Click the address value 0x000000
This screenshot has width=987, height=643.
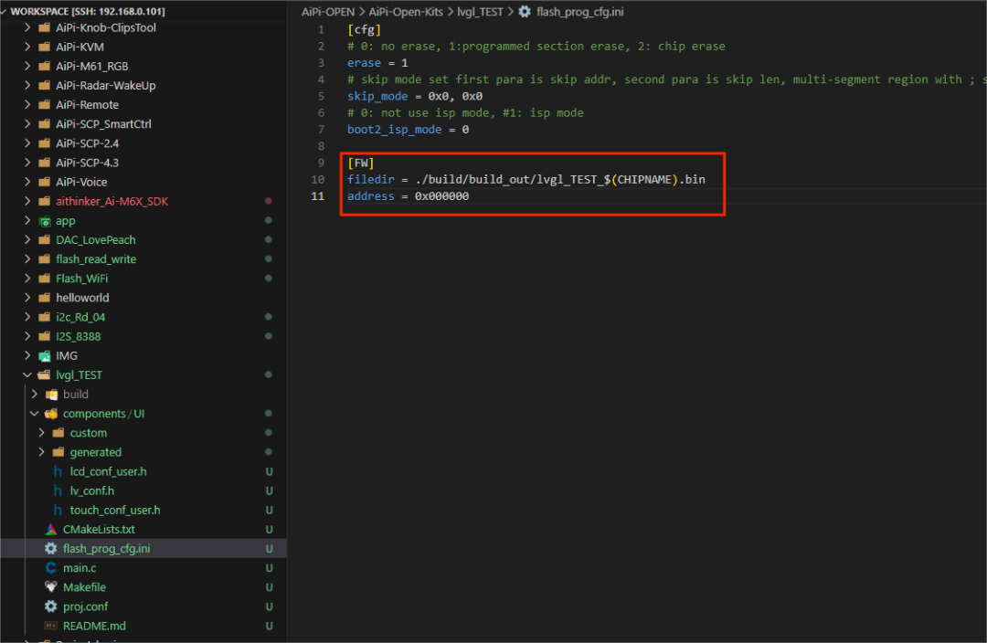click(x=442, y=196)
